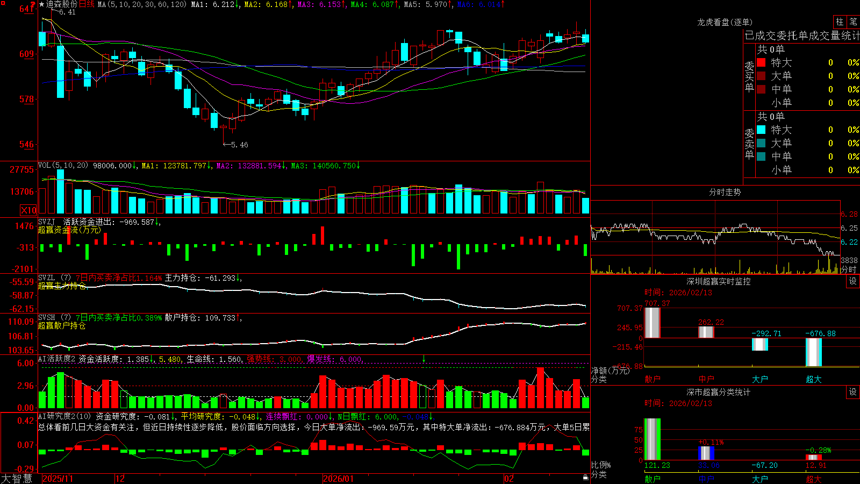Click the VOL(5,10,20) indicator label
This screenshot has height=484, width=860.
coord(63,166)
